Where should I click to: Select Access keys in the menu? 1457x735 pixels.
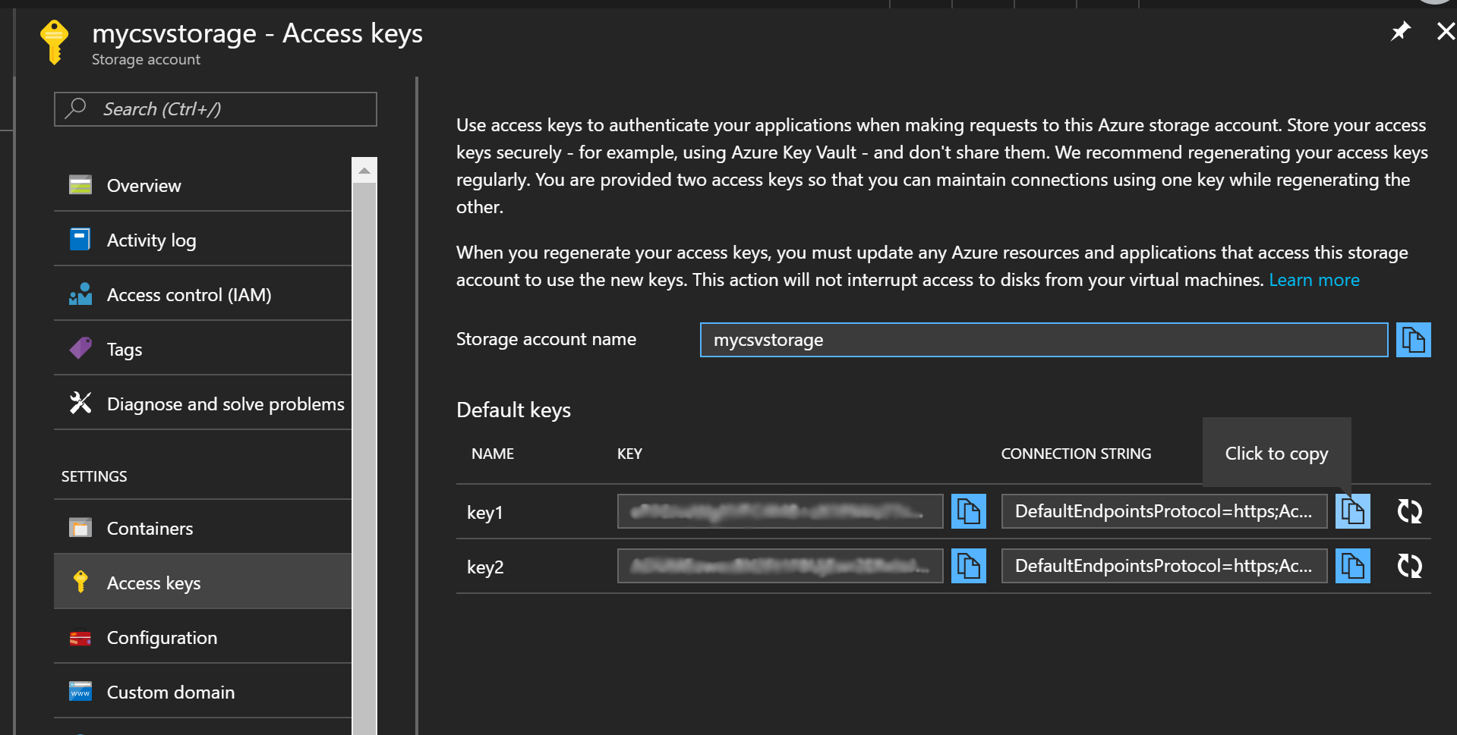(x=203, y=583)
